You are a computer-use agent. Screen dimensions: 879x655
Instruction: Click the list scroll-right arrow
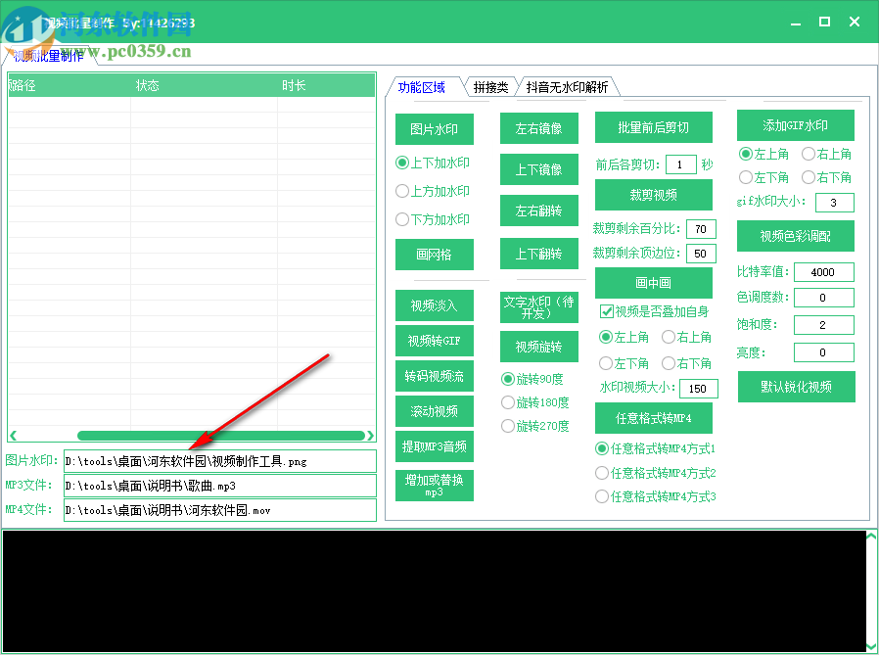[x=370, y=435]
